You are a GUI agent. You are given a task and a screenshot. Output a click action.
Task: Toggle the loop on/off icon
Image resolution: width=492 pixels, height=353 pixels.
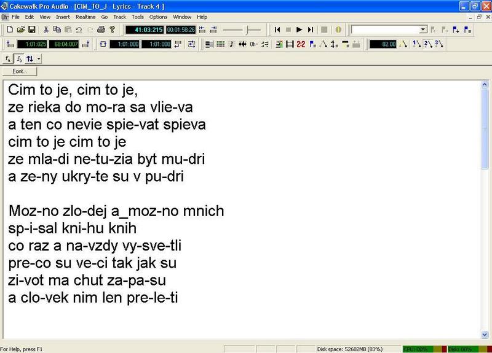tap(103, 44)
